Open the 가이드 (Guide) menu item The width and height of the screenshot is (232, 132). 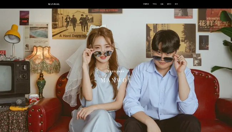(155, 4)
